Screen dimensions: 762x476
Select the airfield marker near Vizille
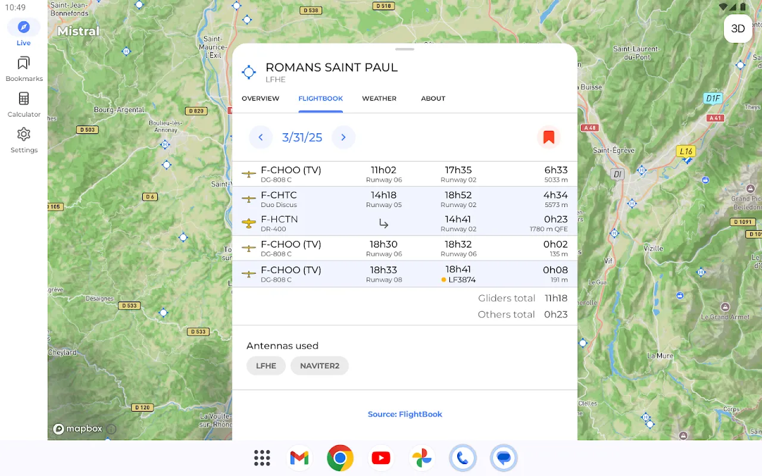614,233
